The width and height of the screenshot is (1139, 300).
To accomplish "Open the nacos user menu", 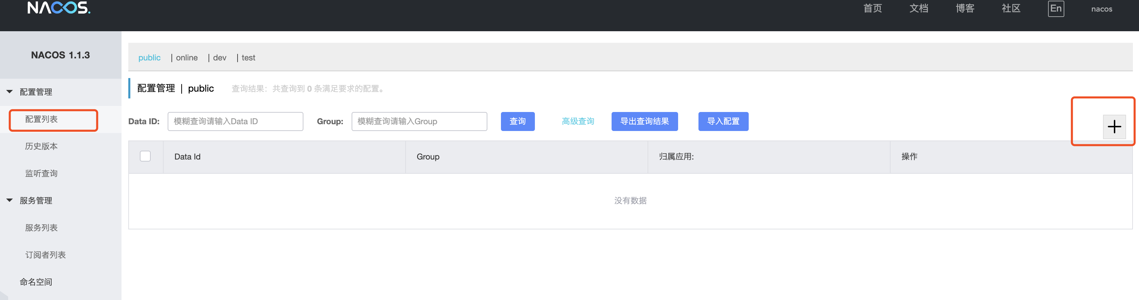I will [x=1101, y=9].
